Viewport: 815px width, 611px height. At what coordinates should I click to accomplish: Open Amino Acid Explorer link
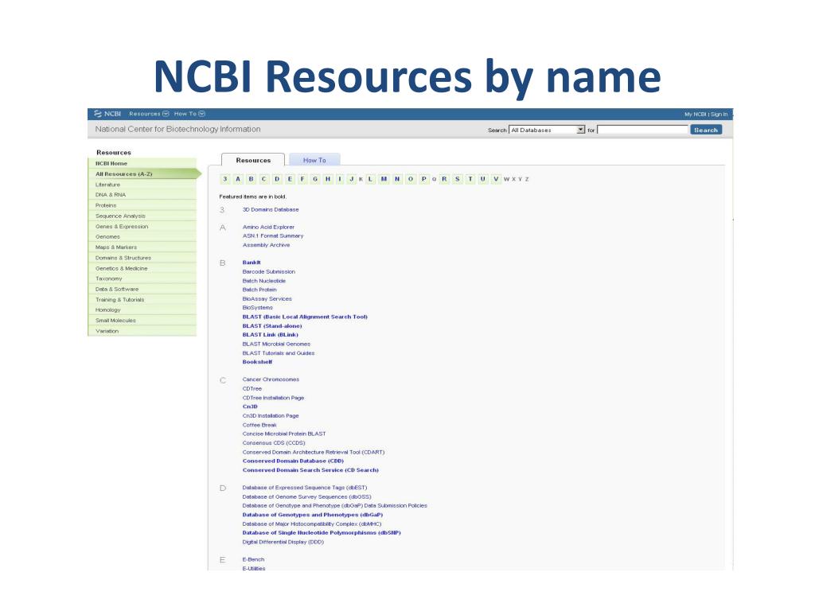point(268,227)
